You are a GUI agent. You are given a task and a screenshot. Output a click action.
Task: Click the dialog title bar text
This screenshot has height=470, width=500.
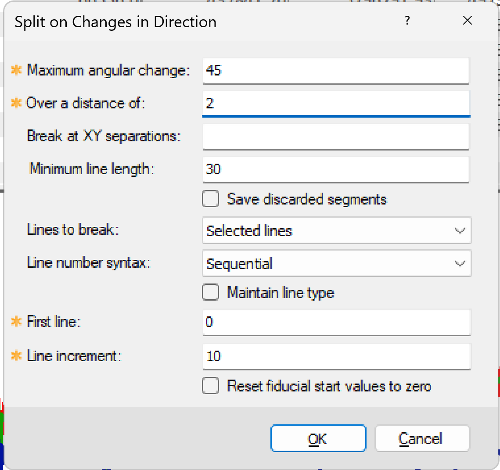116,22
